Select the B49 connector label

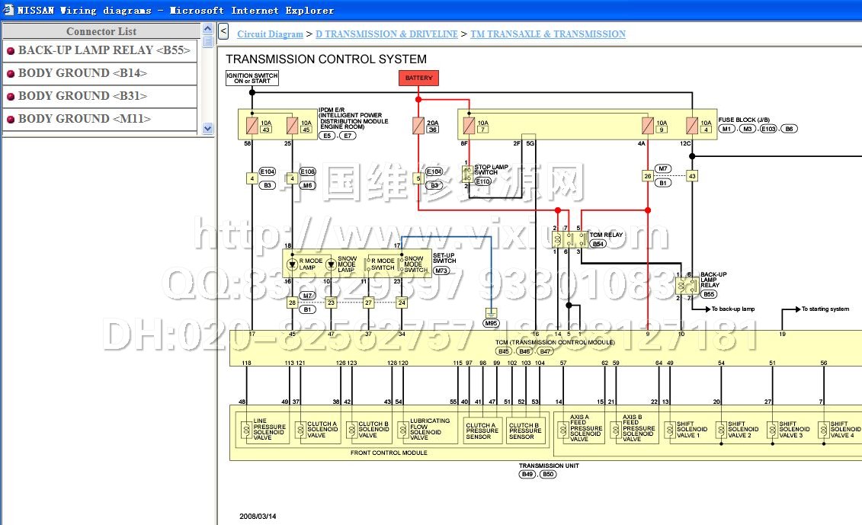527,474
